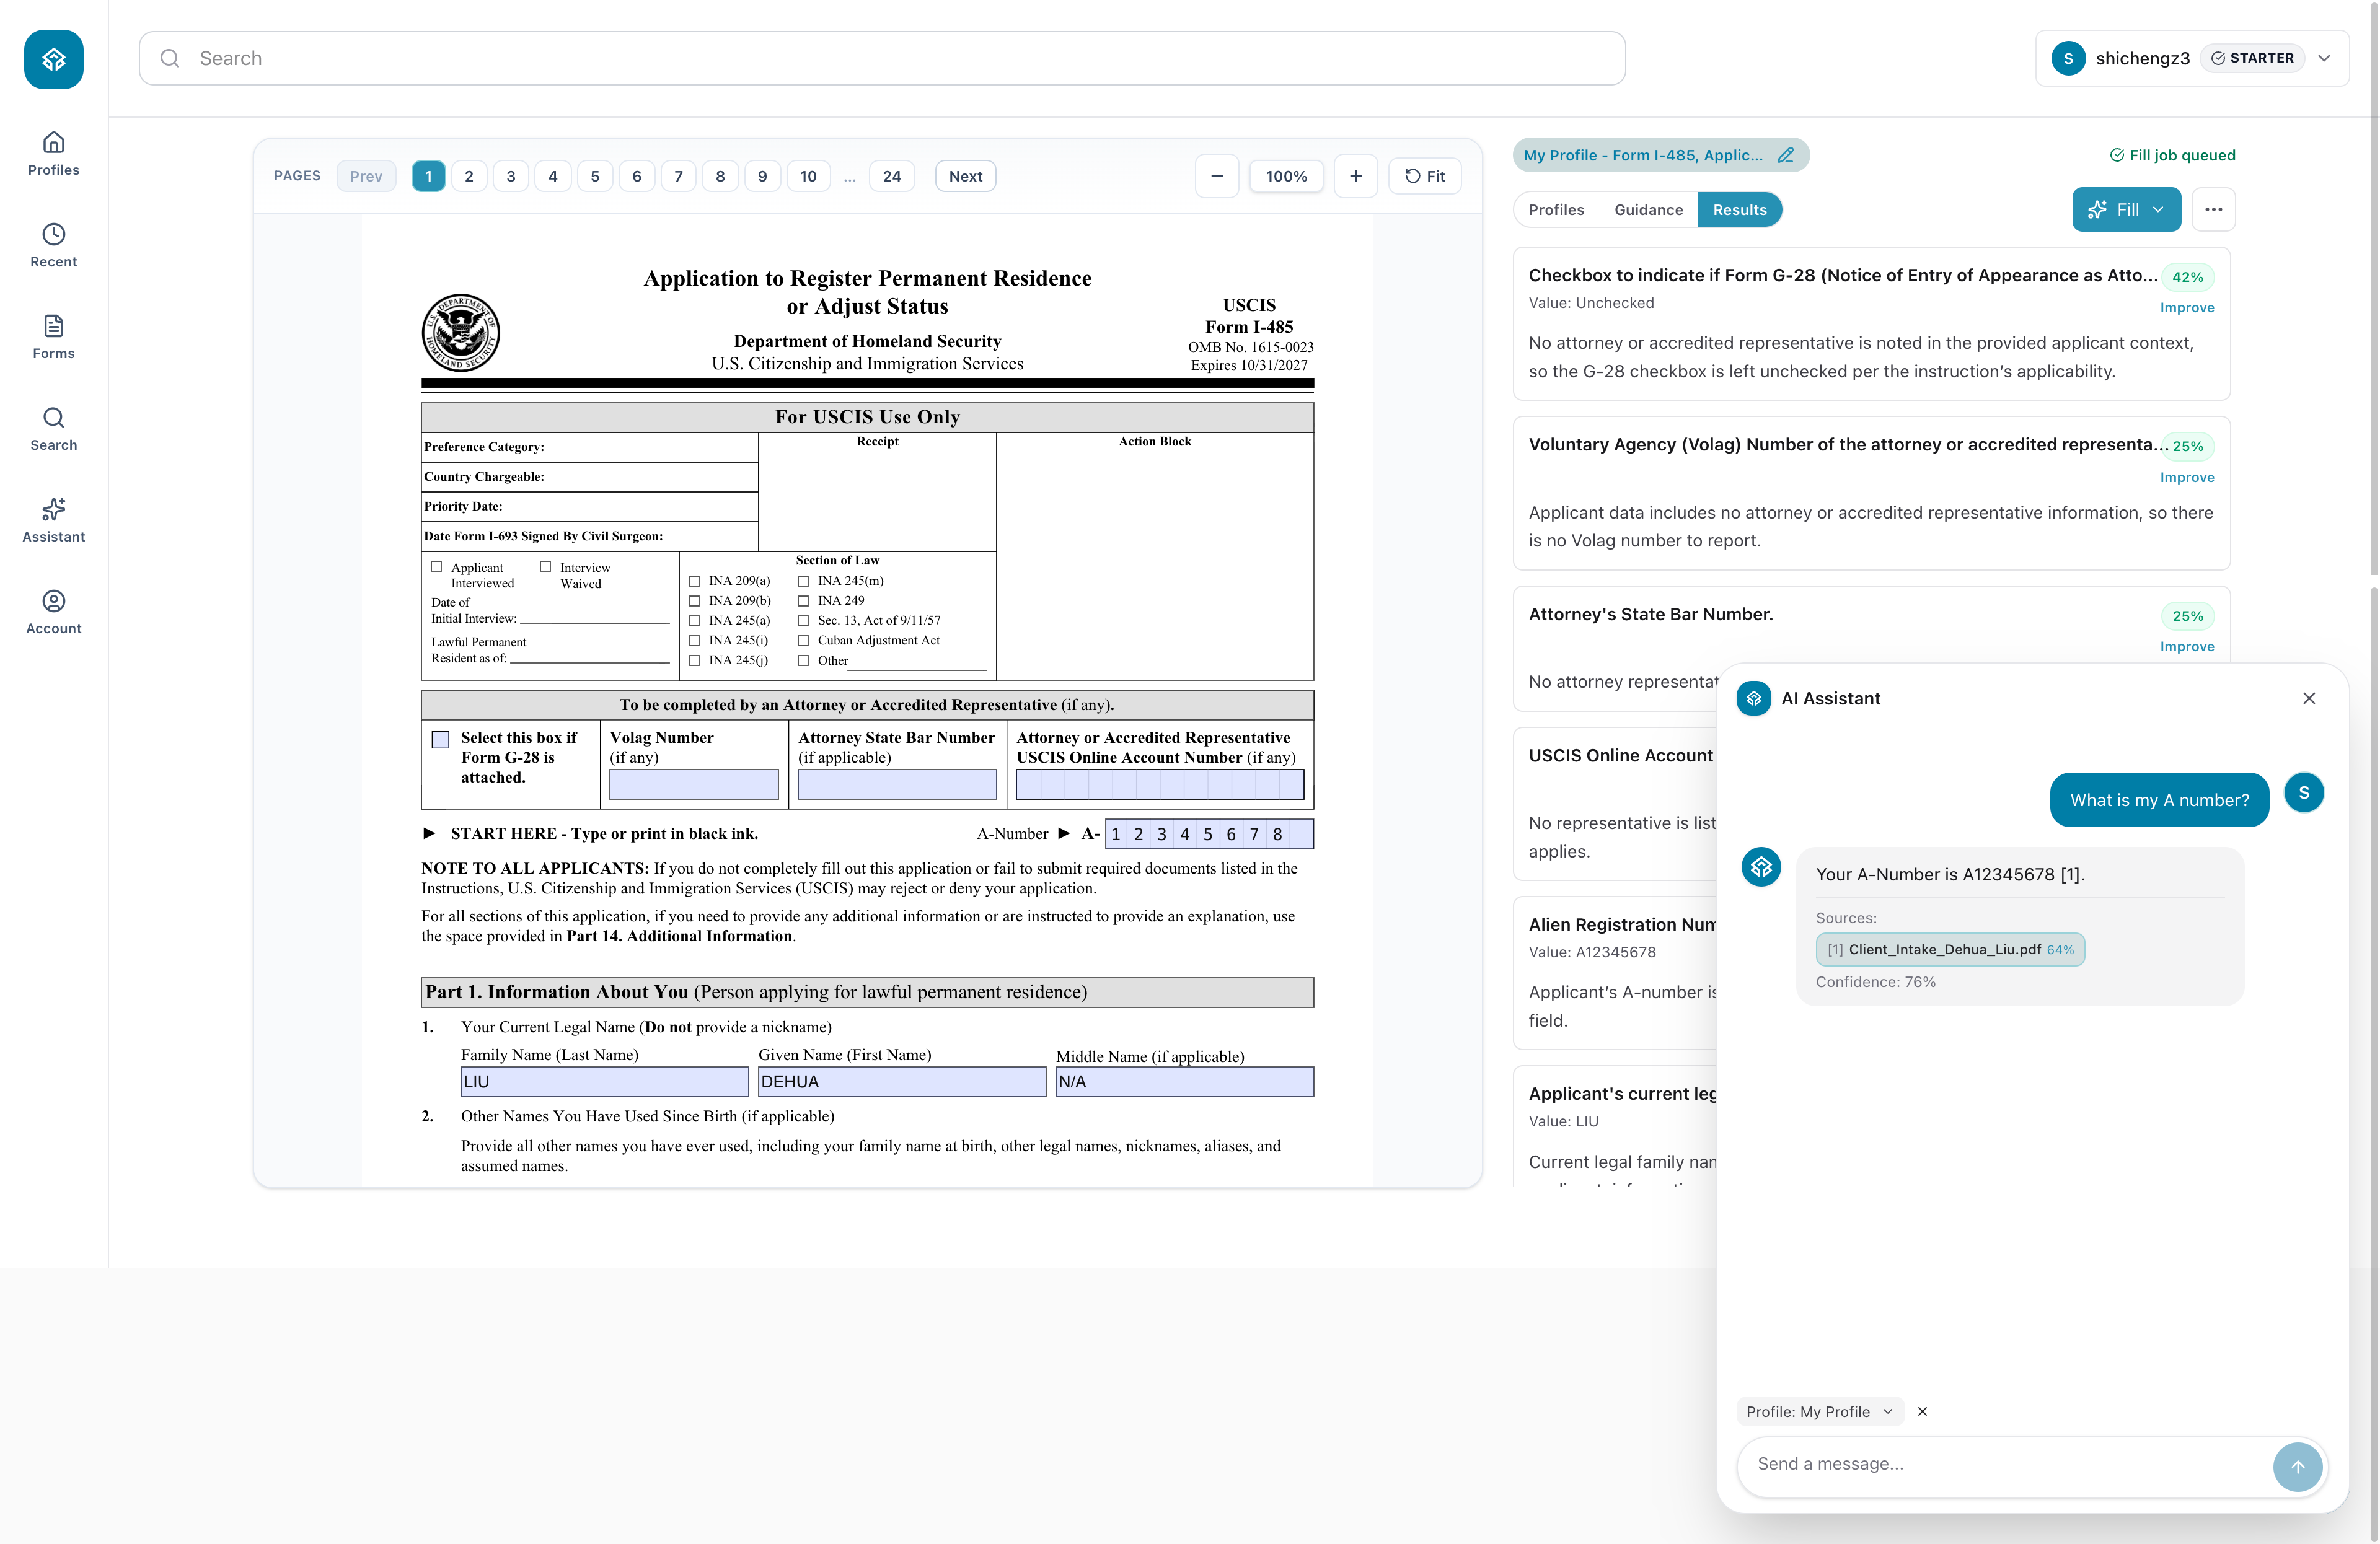This screenshot has height=1544, width=2380.
Task: Check the Form G-28 attached box
Action: click(440, 740)
